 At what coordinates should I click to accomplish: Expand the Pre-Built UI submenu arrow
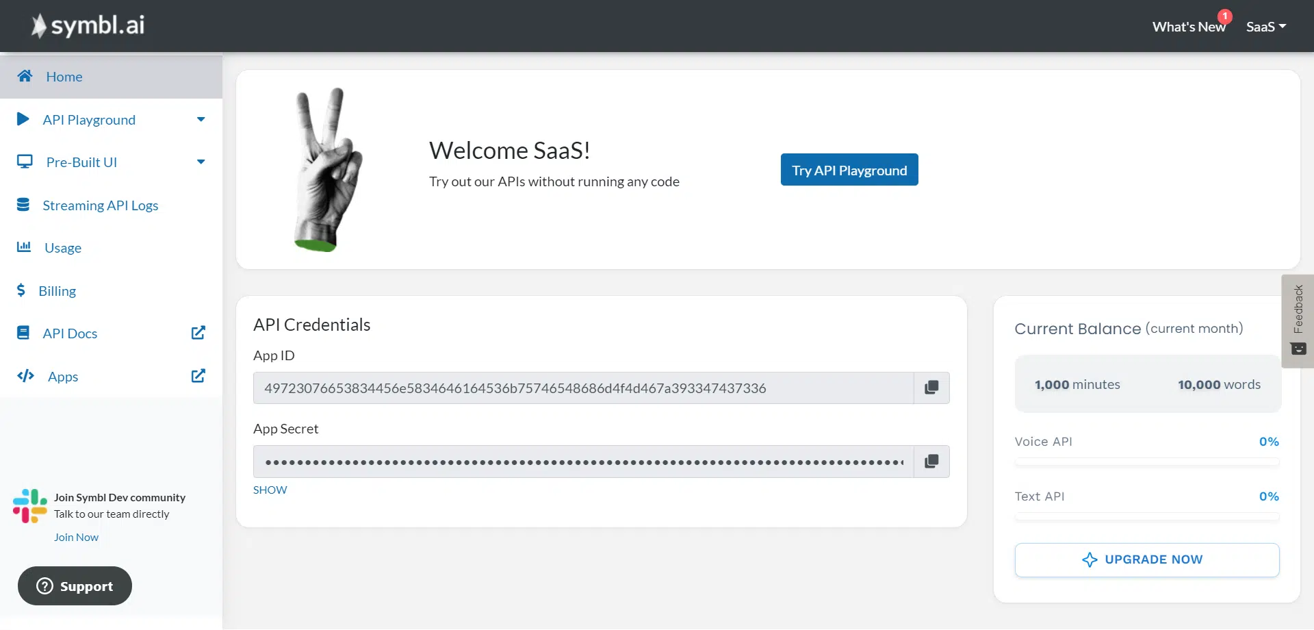point(201,162)
